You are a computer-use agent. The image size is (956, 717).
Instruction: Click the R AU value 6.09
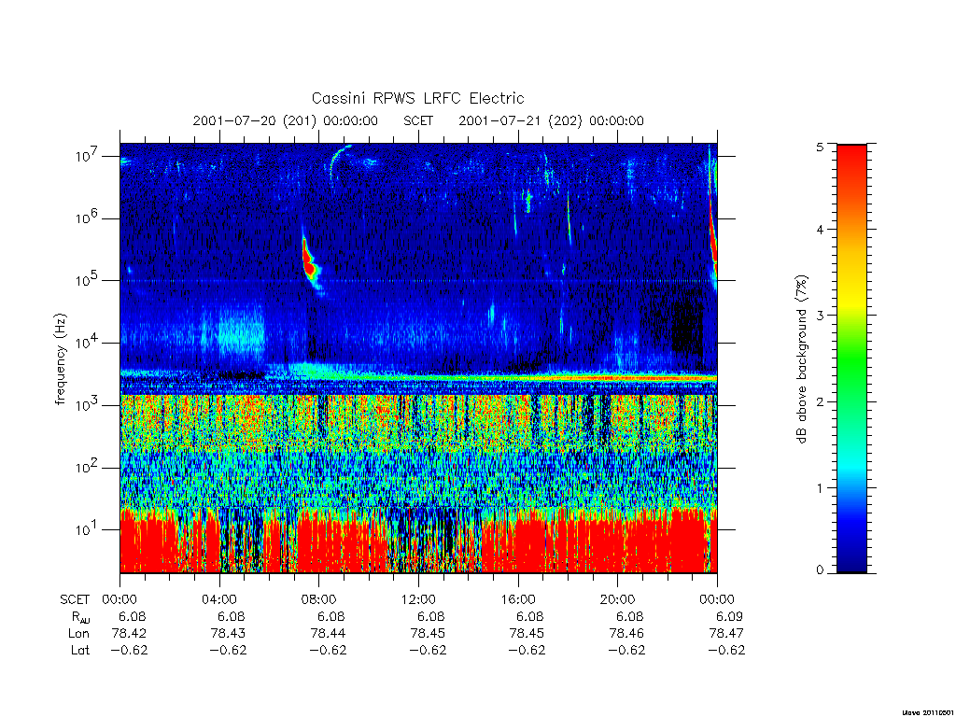pyautogui.click(x=729, y=616)
